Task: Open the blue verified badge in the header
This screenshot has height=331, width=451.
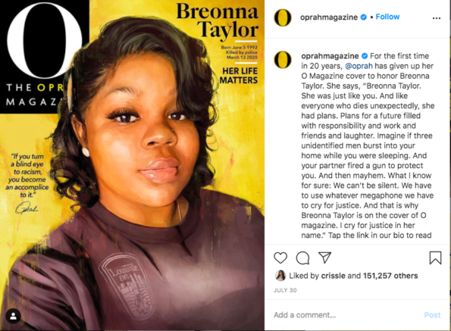Action: point(364,17)
